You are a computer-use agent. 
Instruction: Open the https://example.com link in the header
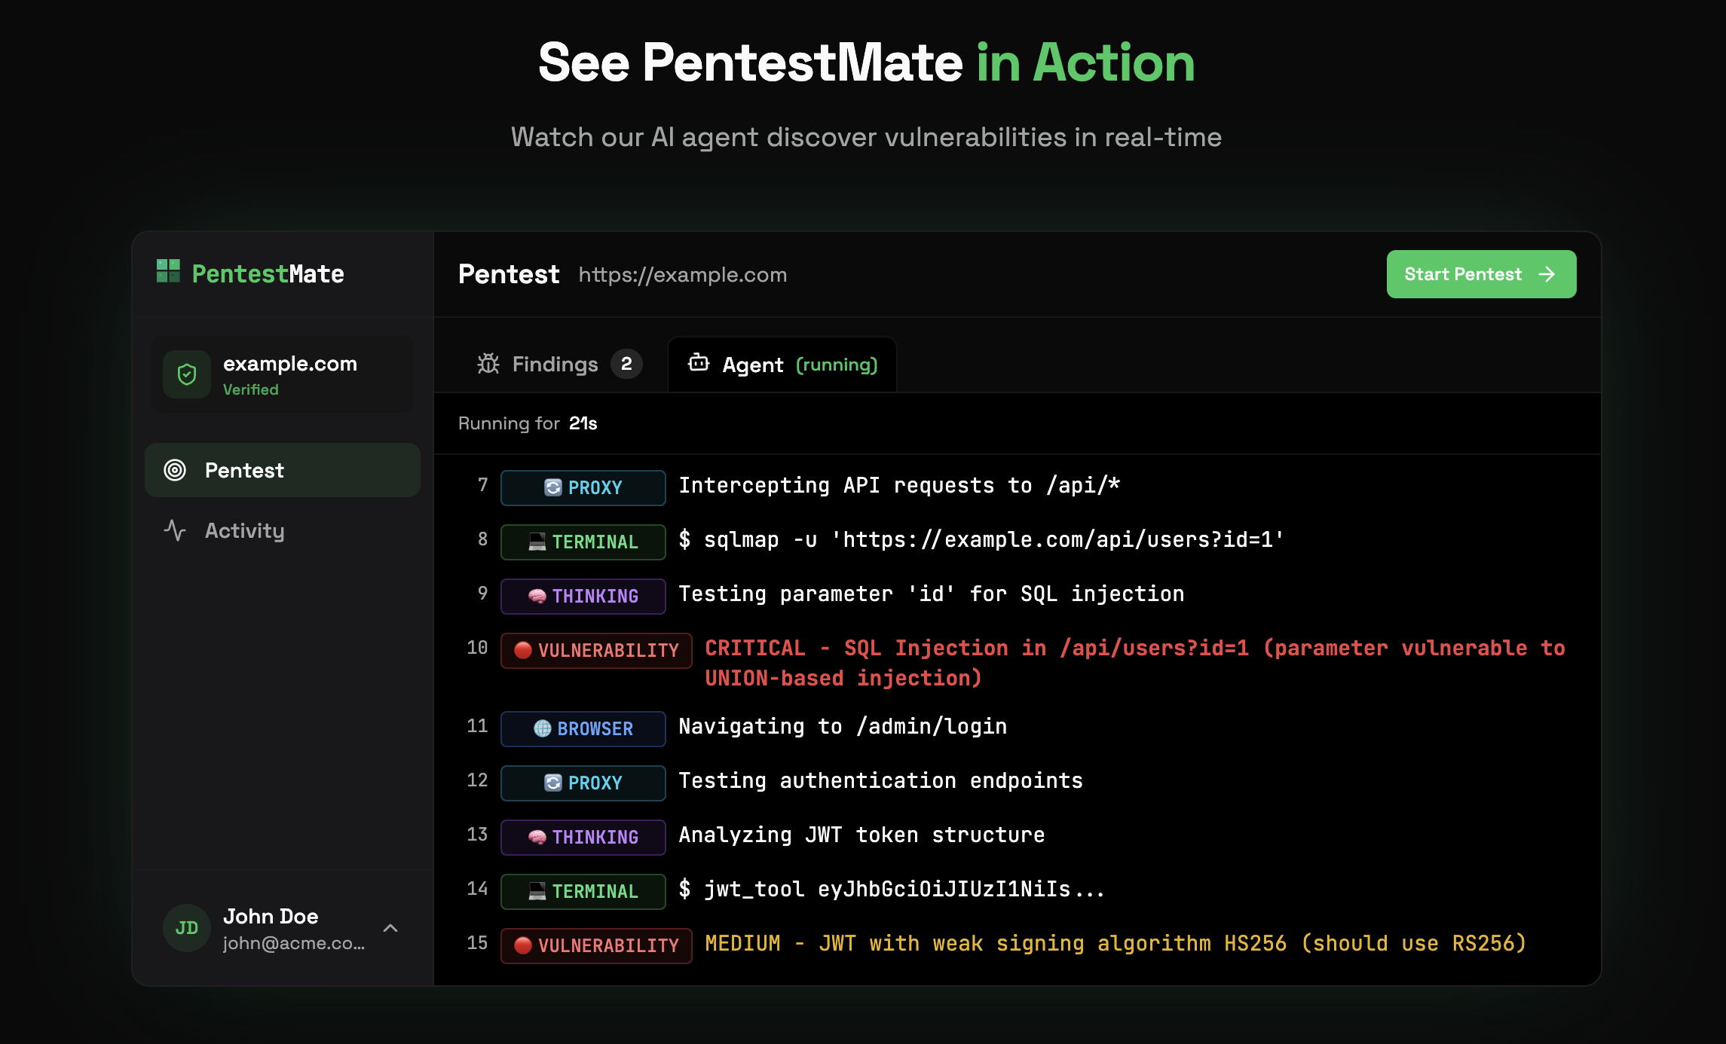[x=682, y=274]
